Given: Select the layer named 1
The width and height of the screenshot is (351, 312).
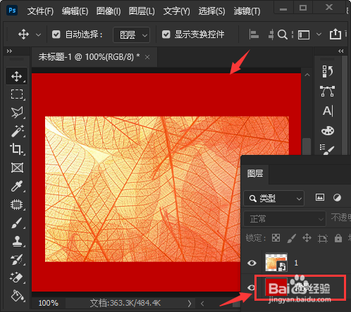Looking at the screenshot, I should click(296, 263).
